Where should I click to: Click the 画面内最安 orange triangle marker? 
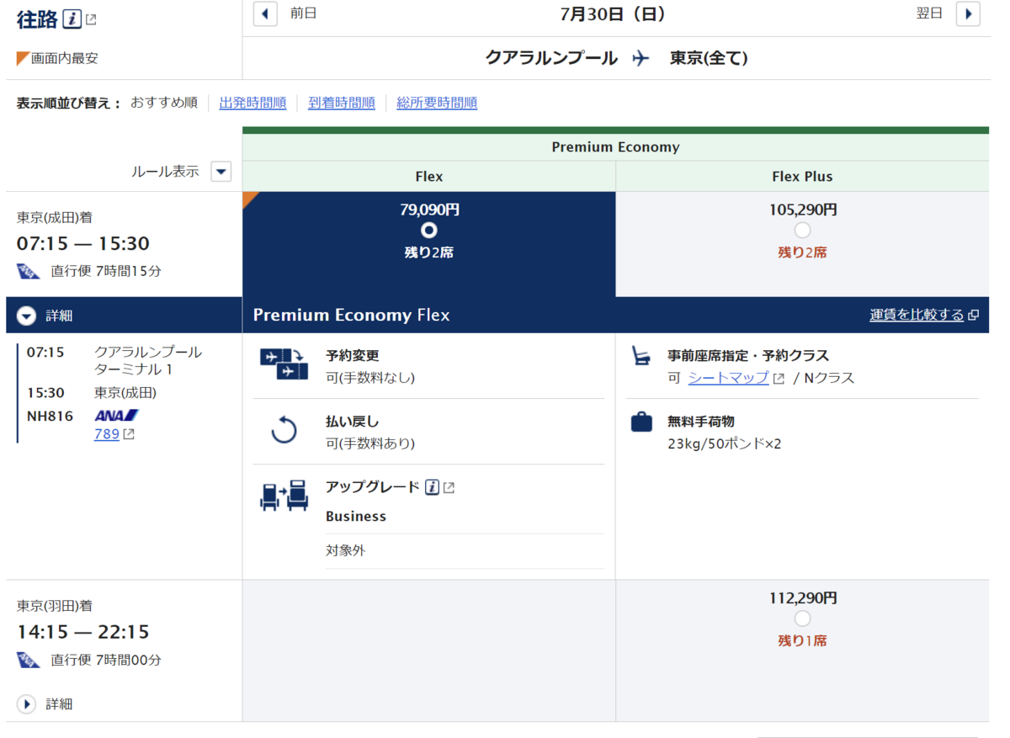pyautogui.click(x=22, y=58)
